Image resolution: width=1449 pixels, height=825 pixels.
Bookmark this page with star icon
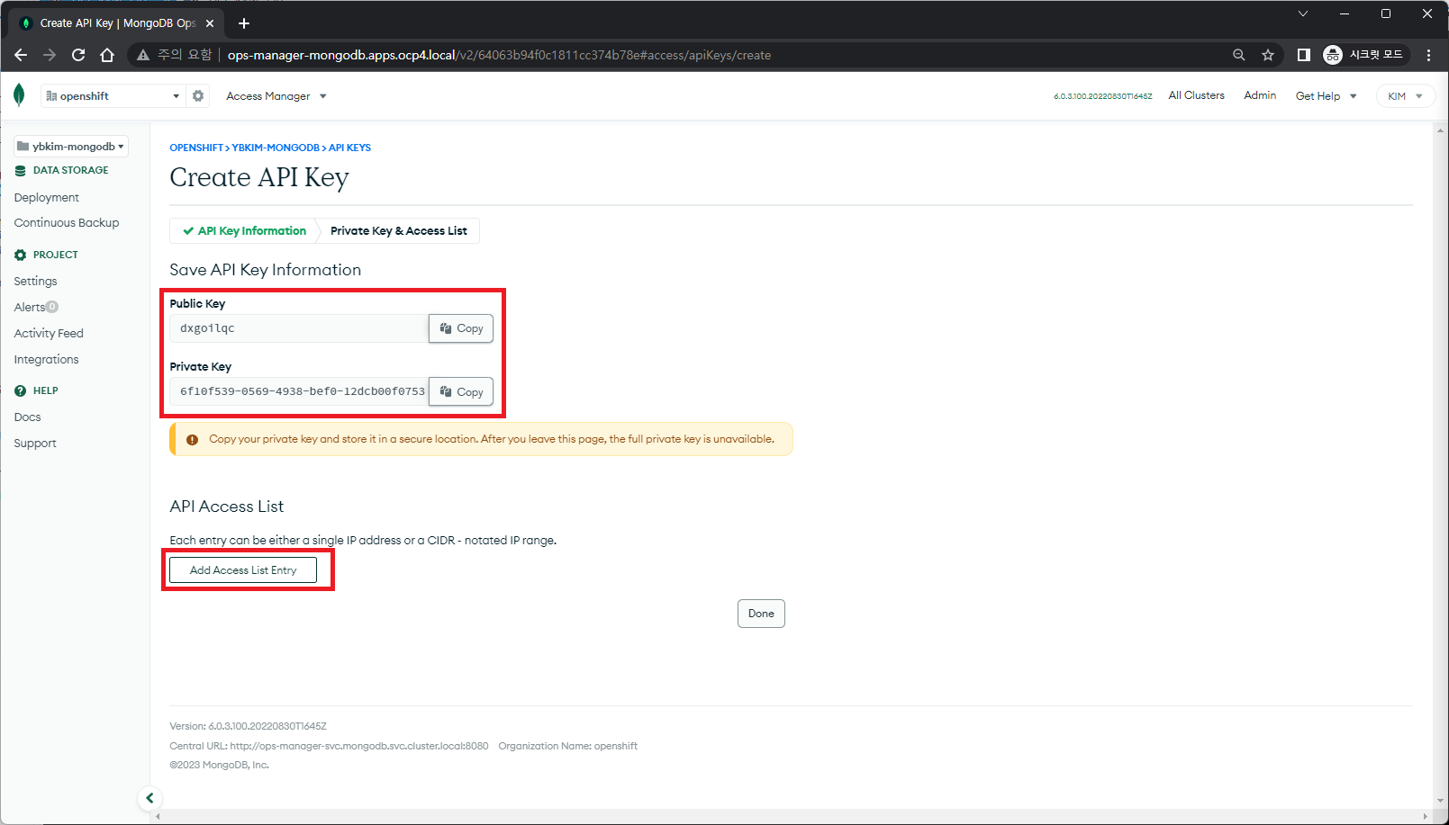coord(1268,55)
